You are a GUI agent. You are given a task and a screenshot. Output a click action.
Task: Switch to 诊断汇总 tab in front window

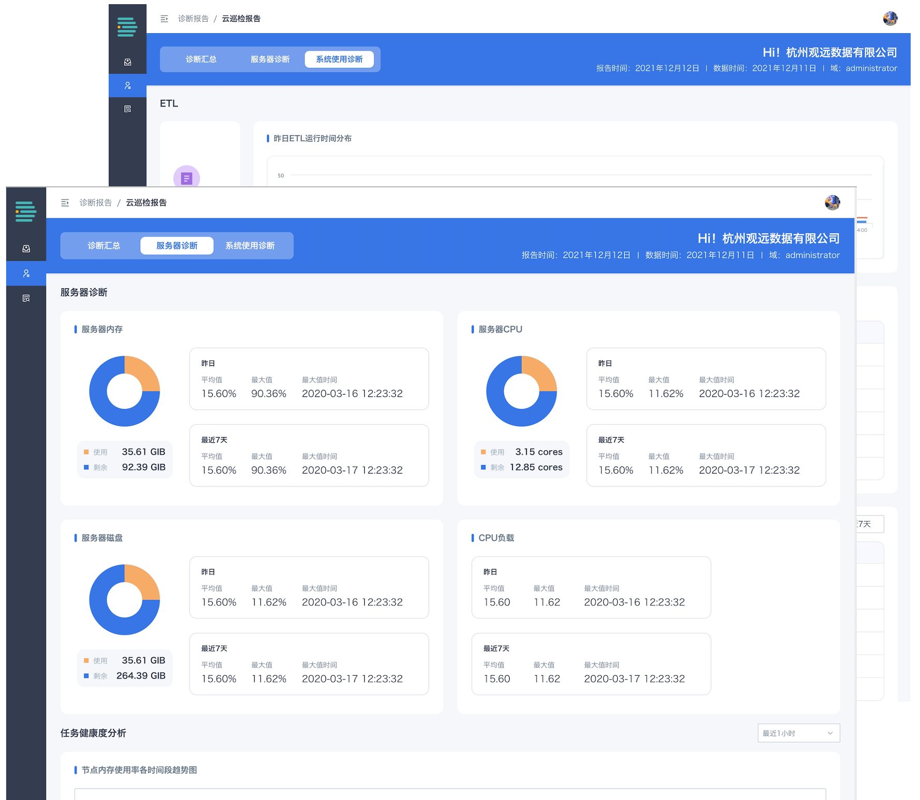click(104, 245)
